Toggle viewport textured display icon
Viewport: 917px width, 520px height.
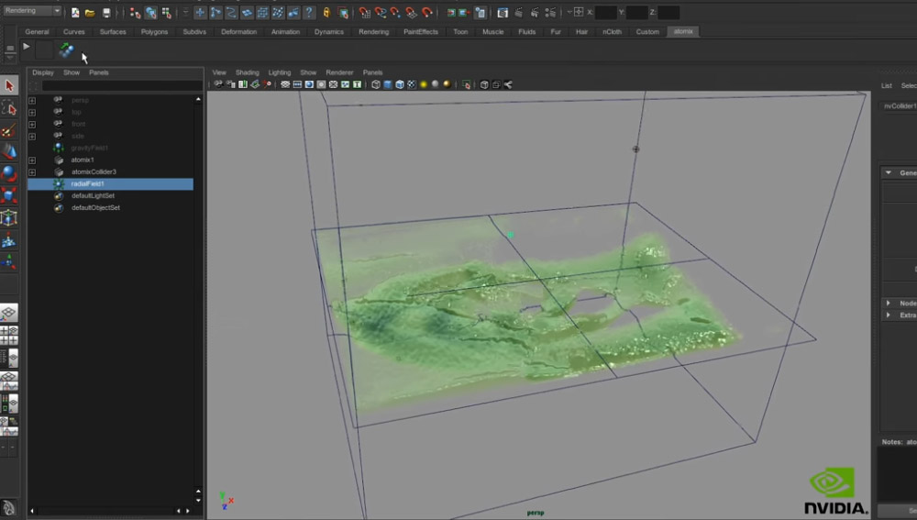tap(411, 84)
